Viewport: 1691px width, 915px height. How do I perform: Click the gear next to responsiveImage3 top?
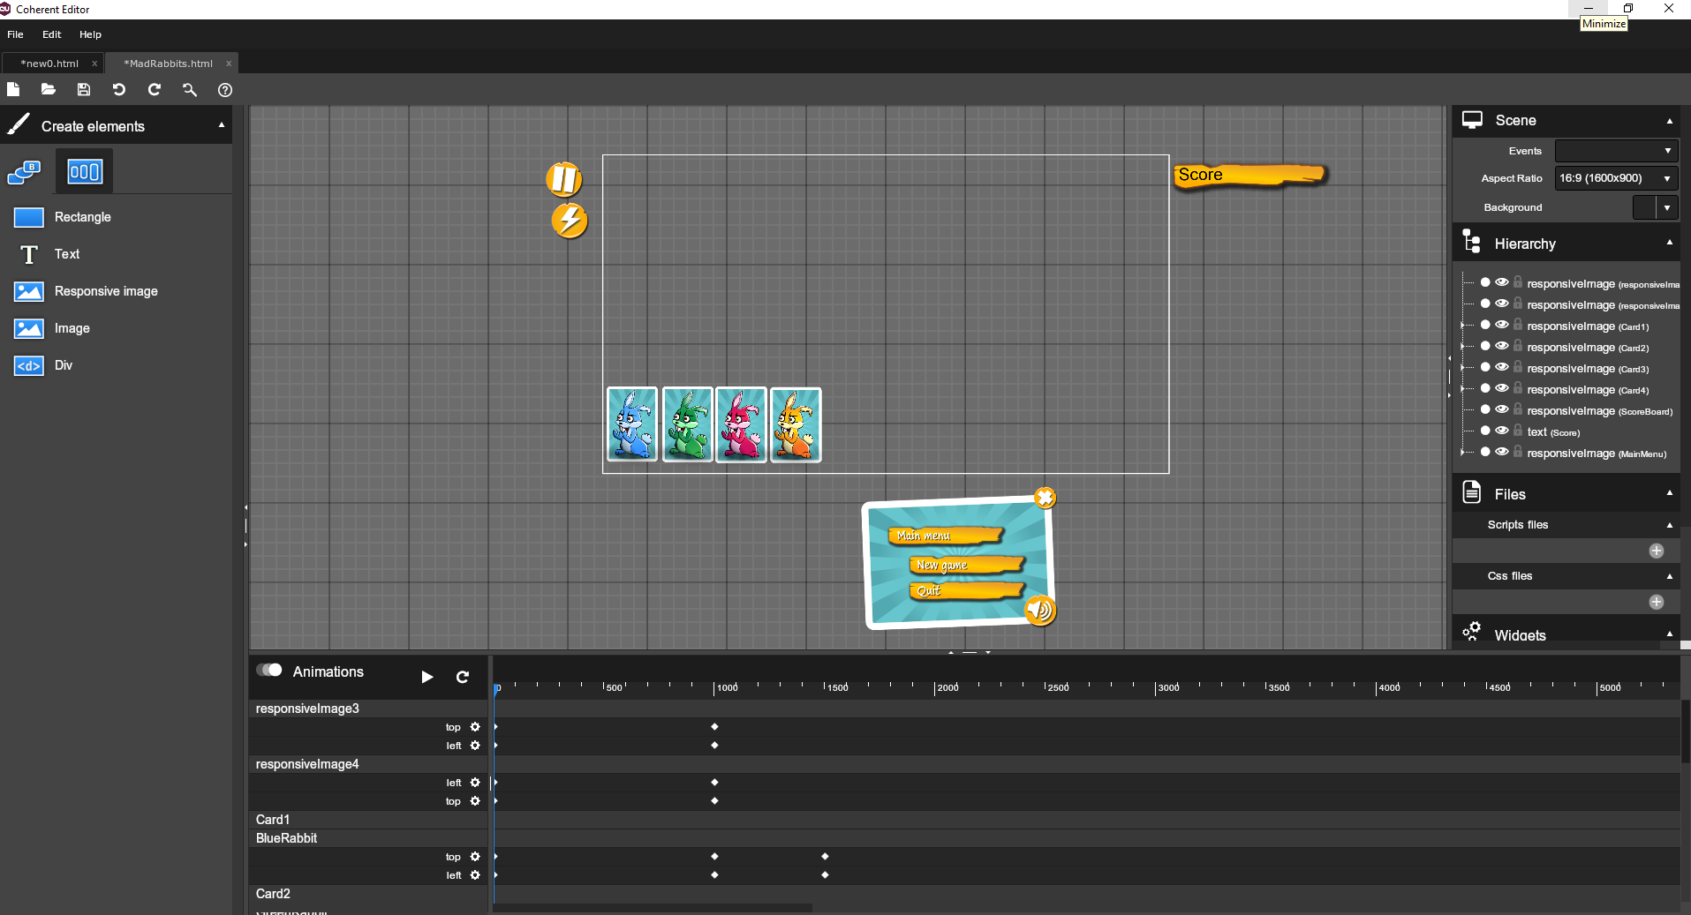(475, 727)
